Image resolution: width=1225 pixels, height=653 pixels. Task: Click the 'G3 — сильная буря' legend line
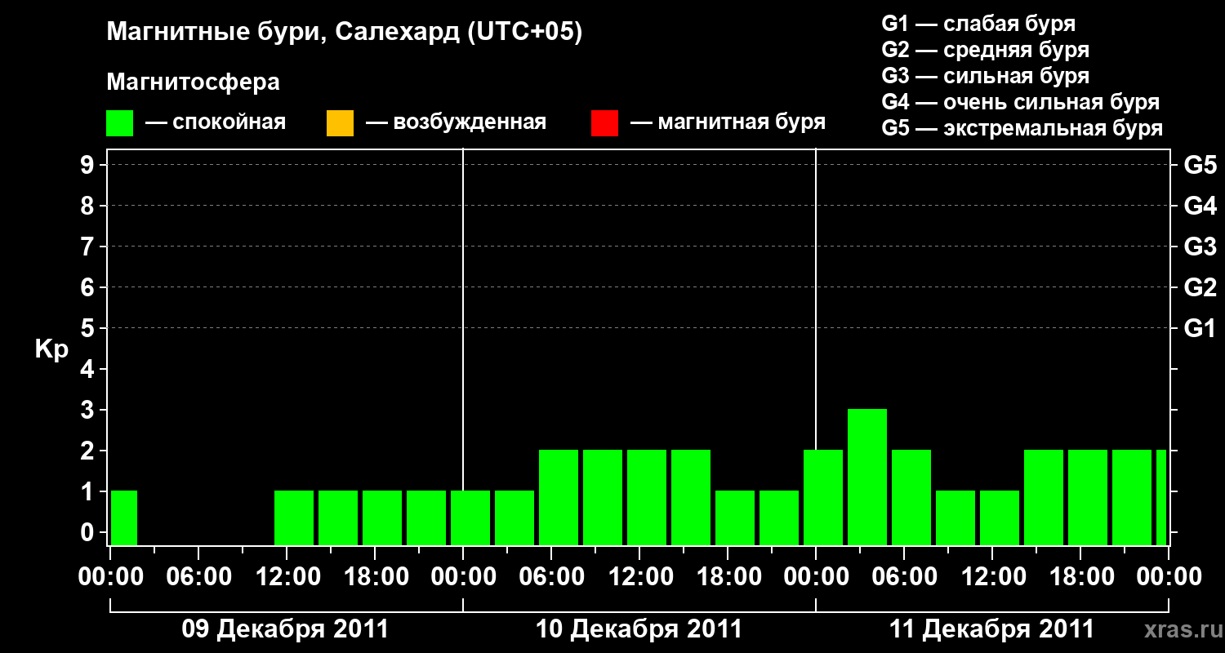986,76
